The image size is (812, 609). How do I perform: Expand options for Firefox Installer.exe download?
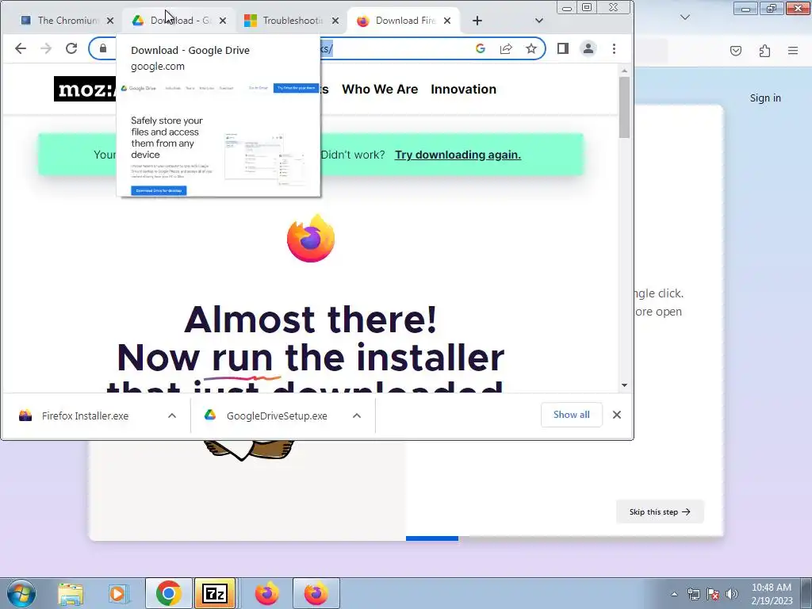tap(172, 416)
